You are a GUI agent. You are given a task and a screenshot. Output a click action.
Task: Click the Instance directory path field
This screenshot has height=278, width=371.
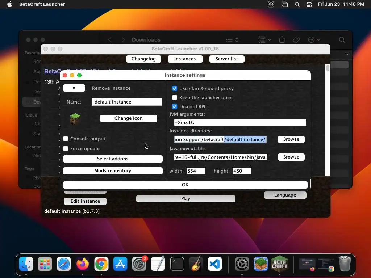(221, 139)
